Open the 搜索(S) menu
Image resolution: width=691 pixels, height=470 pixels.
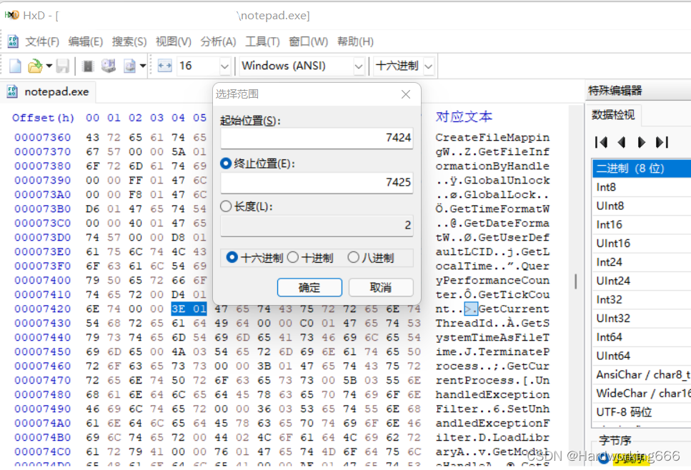point(129,42)
